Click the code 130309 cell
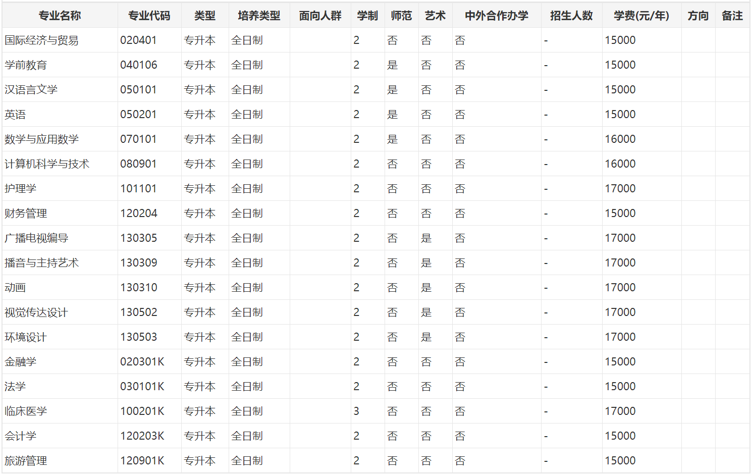 pyautogui.click(x=139, y=263)
